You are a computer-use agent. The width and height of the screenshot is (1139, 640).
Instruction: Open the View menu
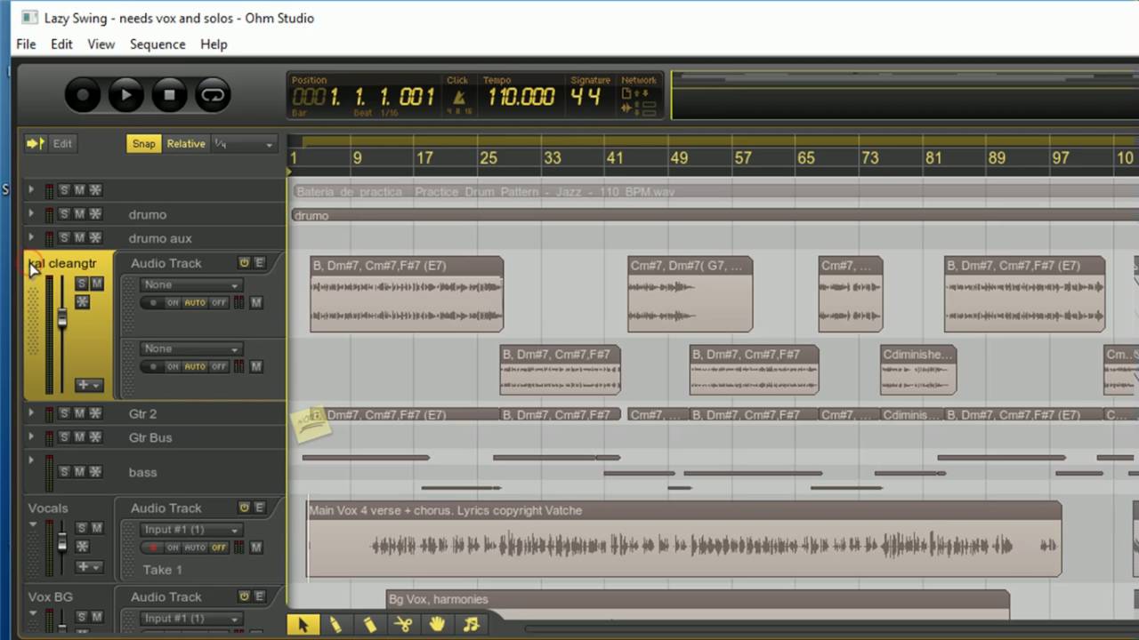[x=101, y=44]
